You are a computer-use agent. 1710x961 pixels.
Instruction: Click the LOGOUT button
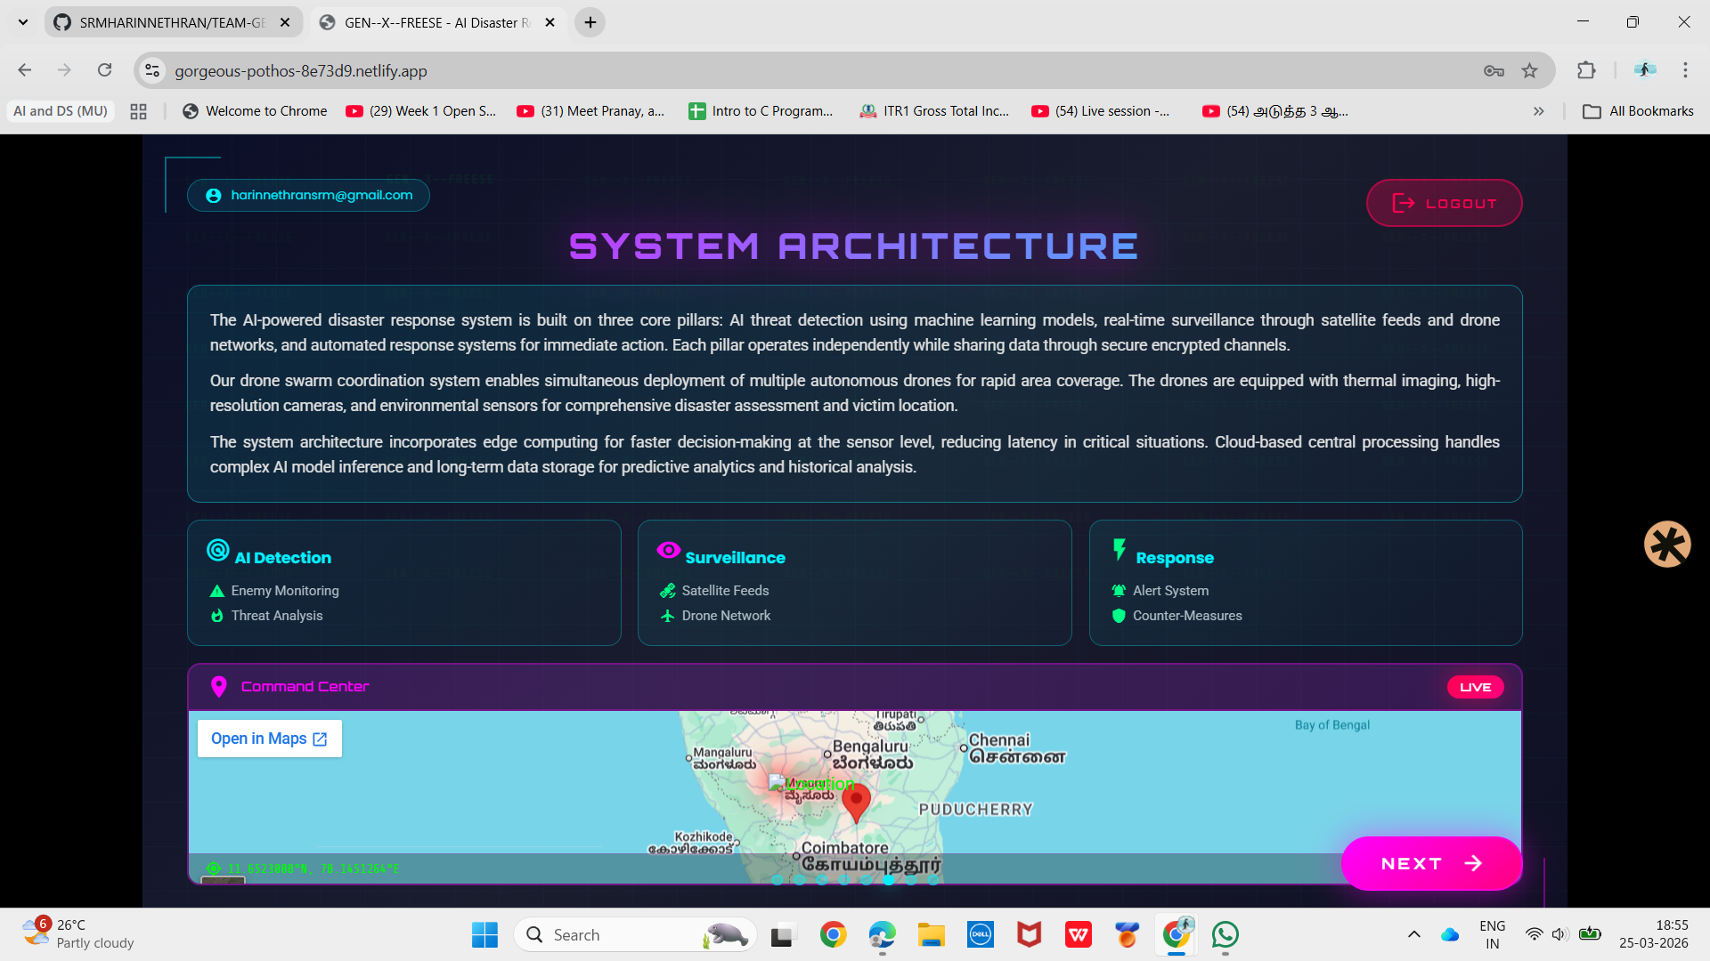pyautogui.click(x=1444, y=203)
